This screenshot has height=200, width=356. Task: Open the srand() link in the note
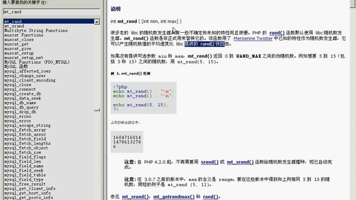pos(210,162)
